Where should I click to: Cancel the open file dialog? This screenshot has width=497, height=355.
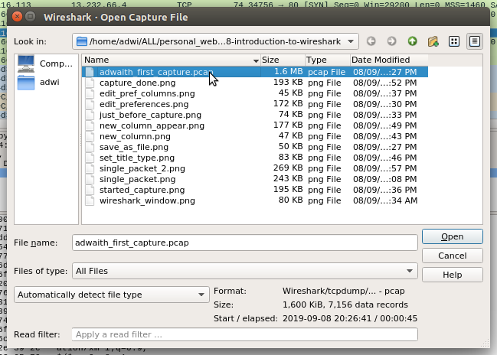pos(453,256)
